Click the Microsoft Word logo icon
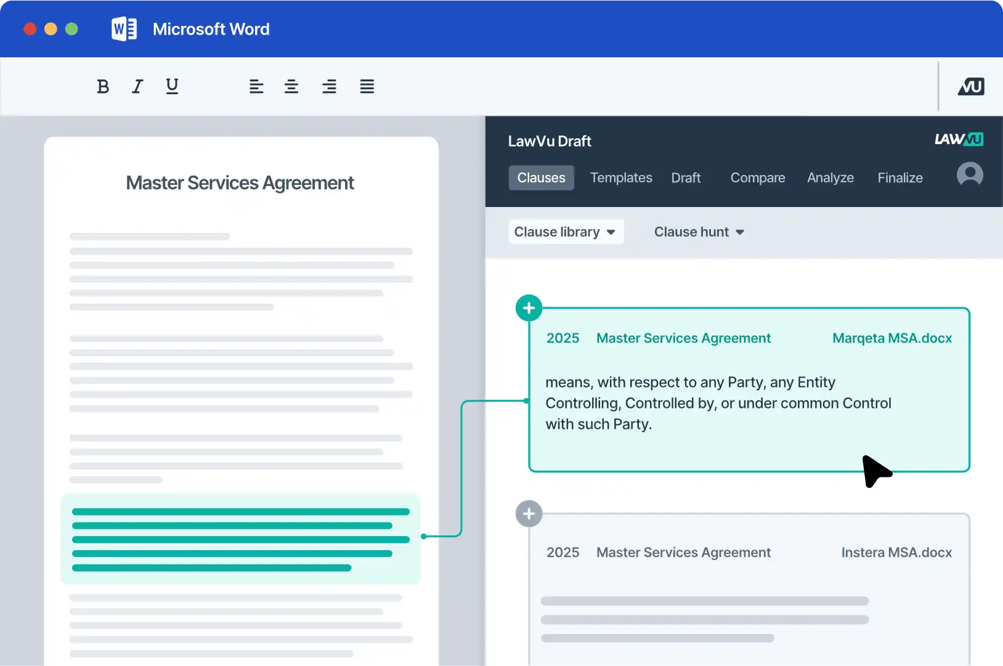This screenshot has height=666, width=1003. pyautogui.click(x=124, y=28)
